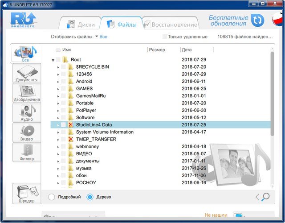Click the ВИДЕО folder icon
The image size is (285, 223).
(70, 153)
